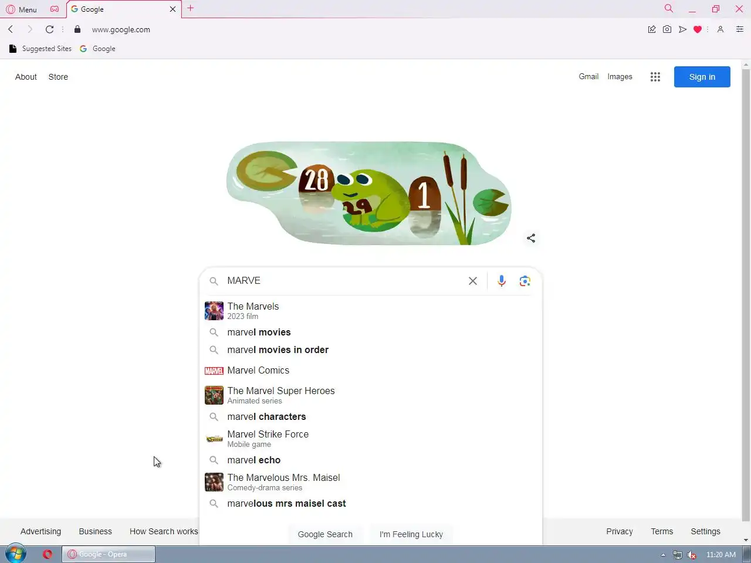The image size is (751, 563).
Task: Open Google Images link
Action: pos(620,77)
